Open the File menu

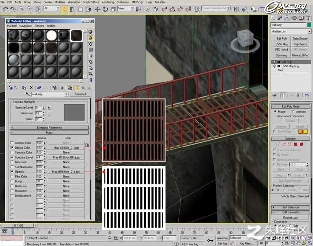coord(3,2)
